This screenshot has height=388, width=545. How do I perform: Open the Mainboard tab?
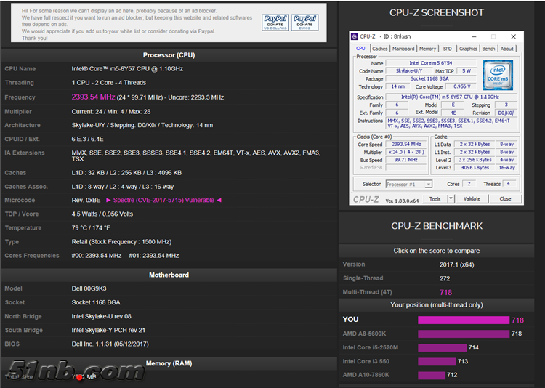[403, 49]
